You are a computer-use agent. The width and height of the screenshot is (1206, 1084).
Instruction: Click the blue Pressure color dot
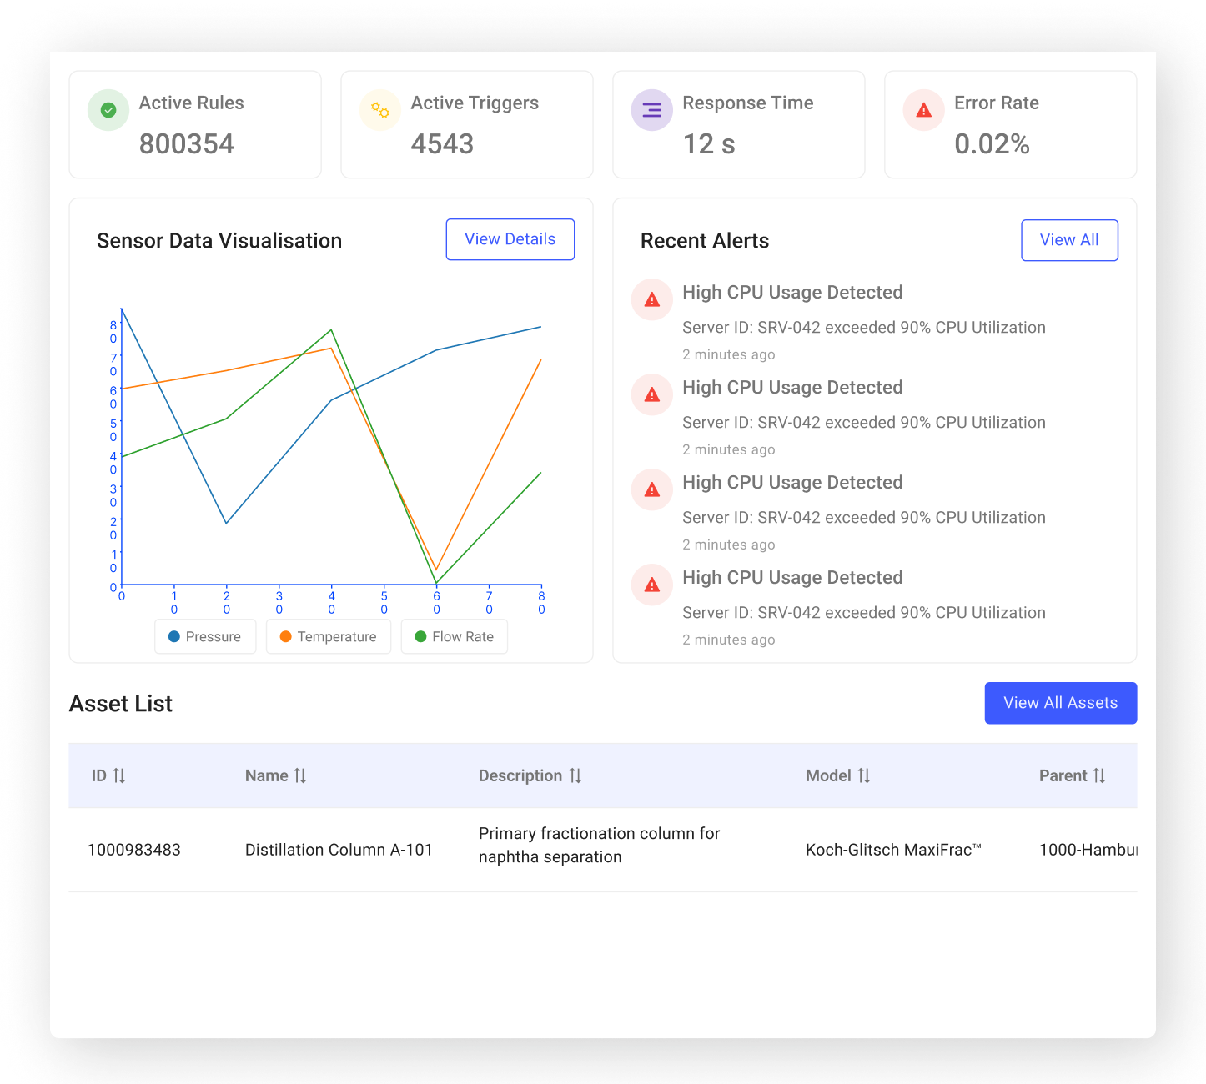tap(174, 637)
